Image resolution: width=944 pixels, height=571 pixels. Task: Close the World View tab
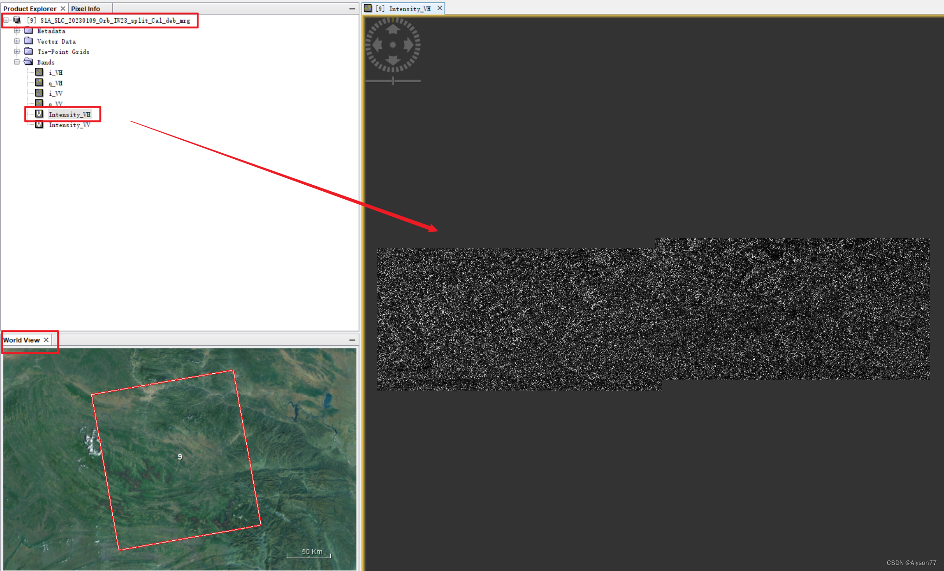46,340
